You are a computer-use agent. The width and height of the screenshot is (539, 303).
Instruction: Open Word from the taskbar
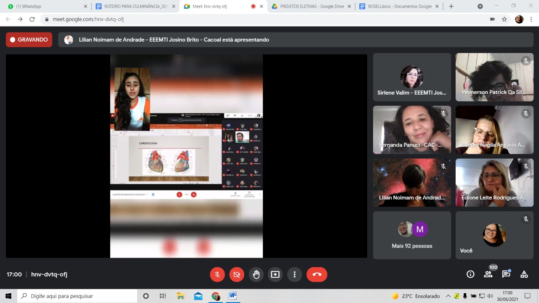(x=233, y=296)
